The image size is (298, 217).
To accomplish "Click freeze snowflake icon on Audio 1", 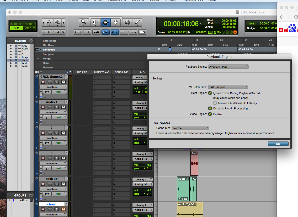I will (41, 117).
